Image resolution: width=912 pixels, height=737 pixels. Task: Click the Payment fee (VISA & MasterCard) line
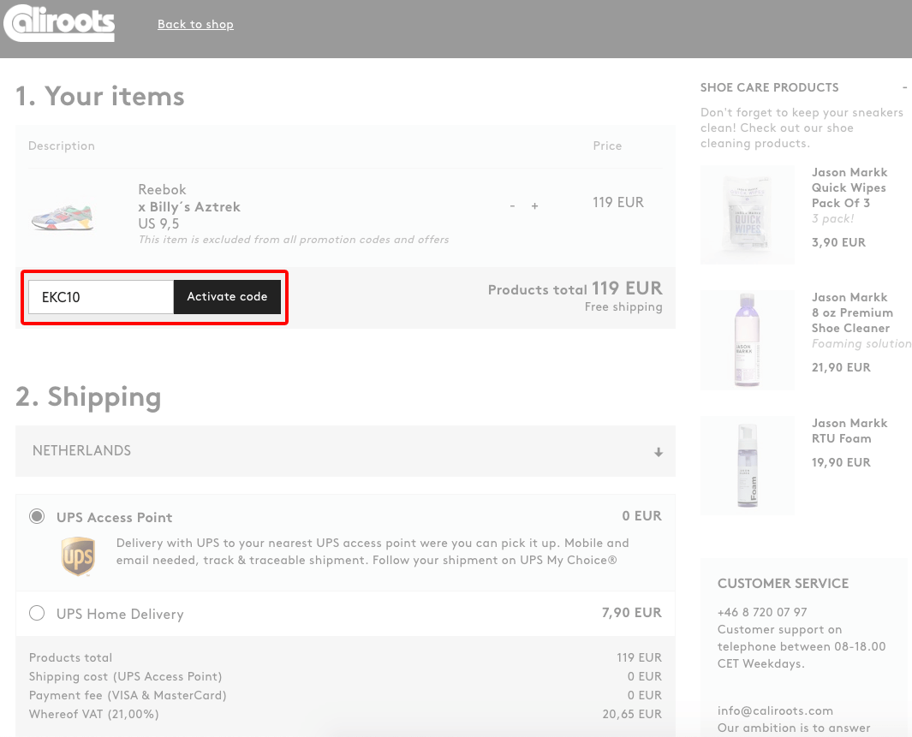[x=128, y=695]
